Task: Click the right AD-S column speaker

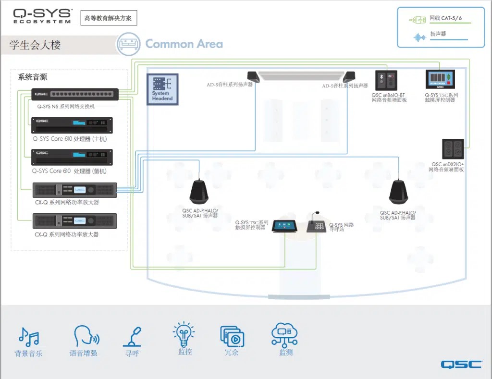Action: (349, 76)
